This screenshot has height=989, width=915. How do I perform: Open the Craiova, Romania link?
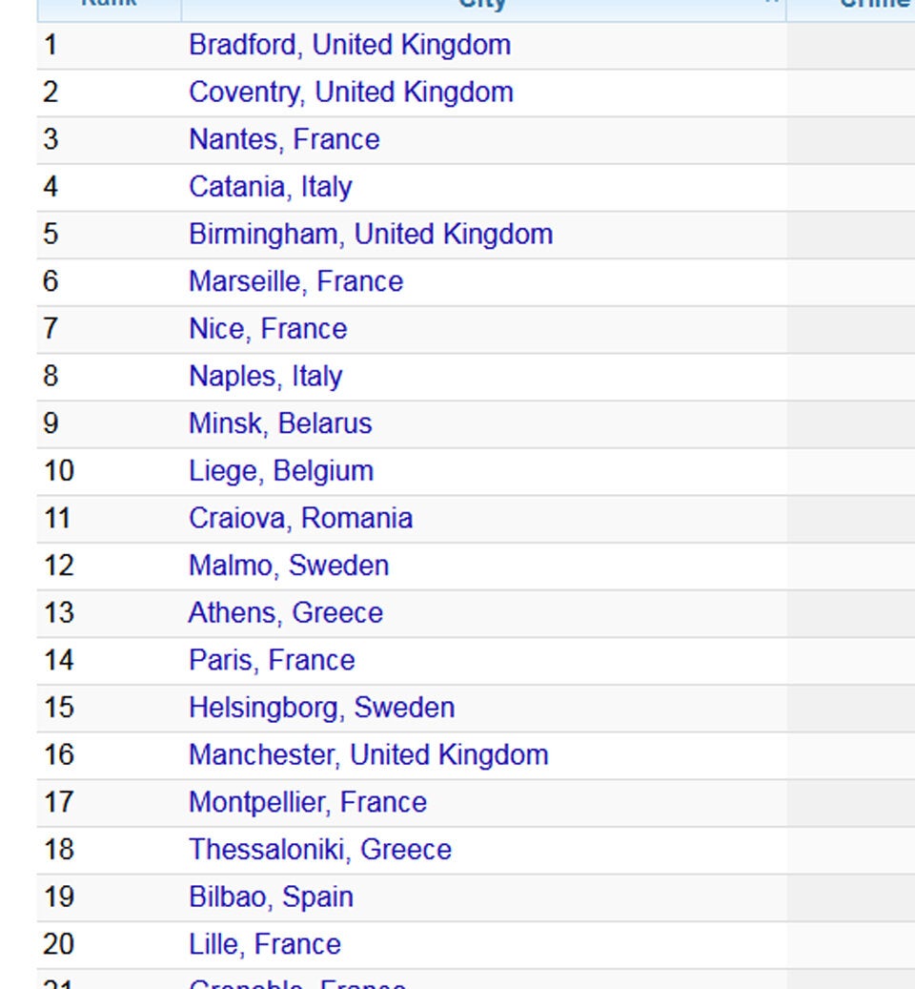[x=300, y=518]
